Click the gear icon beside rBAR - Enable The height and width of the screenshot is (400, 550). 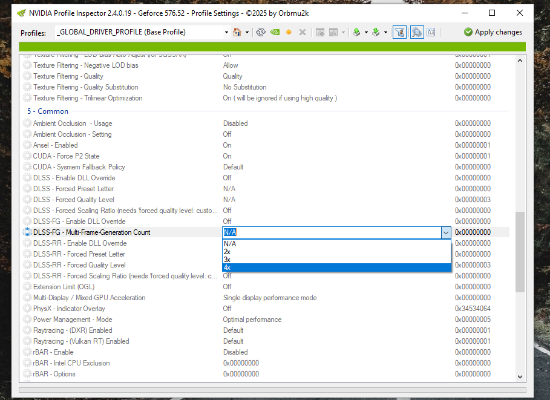coord(27,352)
